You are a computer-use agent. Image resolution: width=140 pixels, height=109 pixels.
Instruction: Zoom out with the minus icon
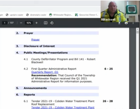(x=21, y=23)
